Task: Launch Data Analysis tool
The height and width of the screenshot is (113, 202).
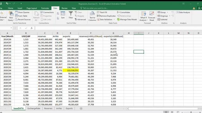Action: (183, 12)
